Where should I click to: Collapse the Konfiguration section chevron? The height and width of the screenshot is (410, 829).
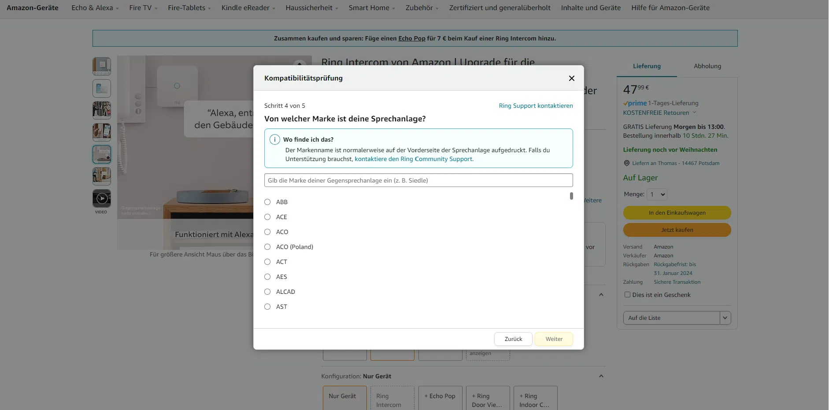coord(601,376)
